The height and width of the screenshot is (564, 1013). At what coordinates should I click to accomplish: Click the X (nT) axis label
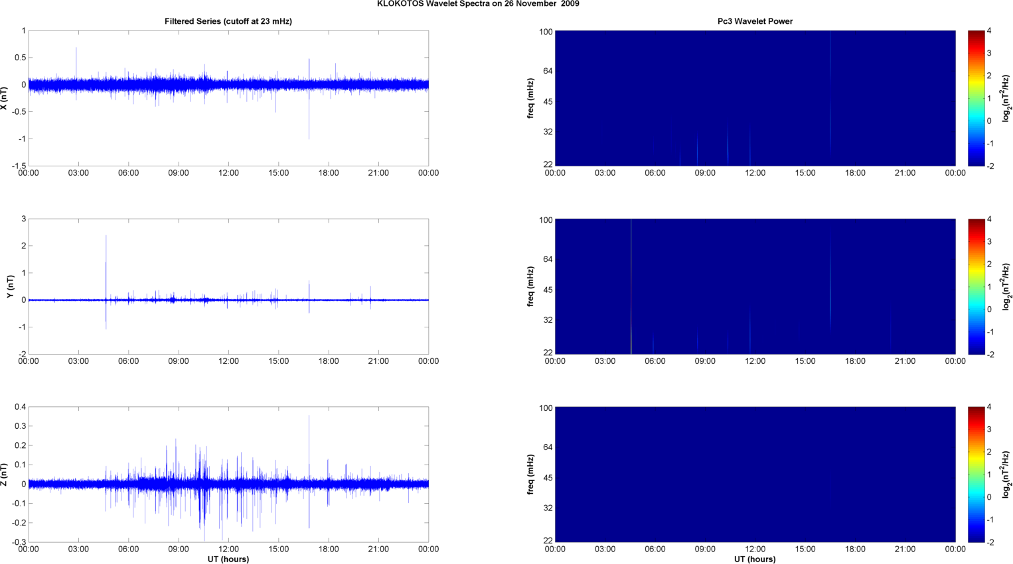point(5,98)
